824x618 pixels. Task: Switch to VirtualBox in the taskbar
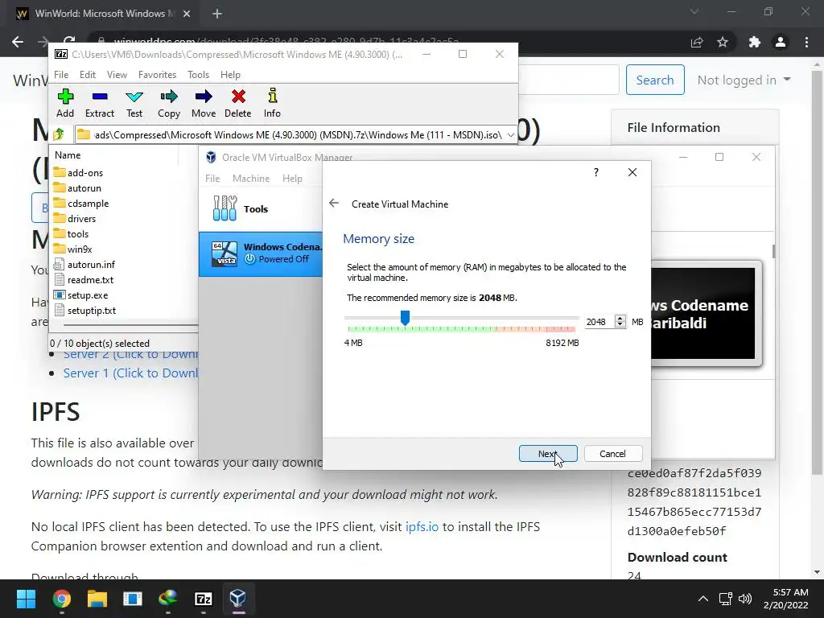click(238, 599)
